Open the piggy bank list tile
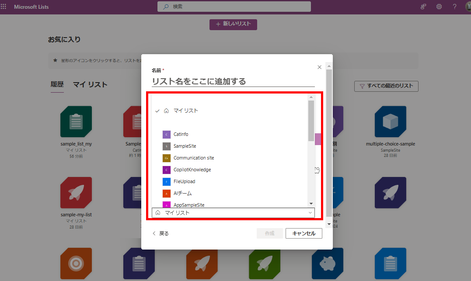 pyautogui.click(x=328, y=263)
